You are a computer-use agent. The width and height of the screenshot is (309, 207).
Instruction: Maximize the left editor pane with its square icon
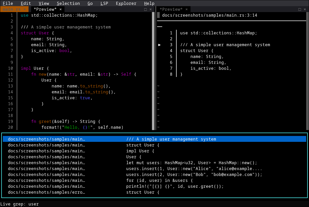coord(145,9)
